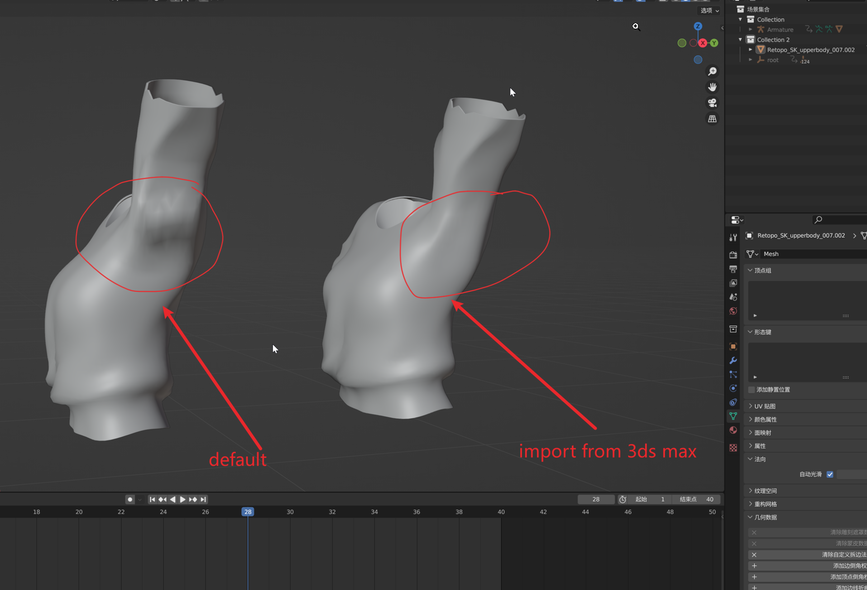
Task: Open the Material properties tab
Action: [733, 430]
